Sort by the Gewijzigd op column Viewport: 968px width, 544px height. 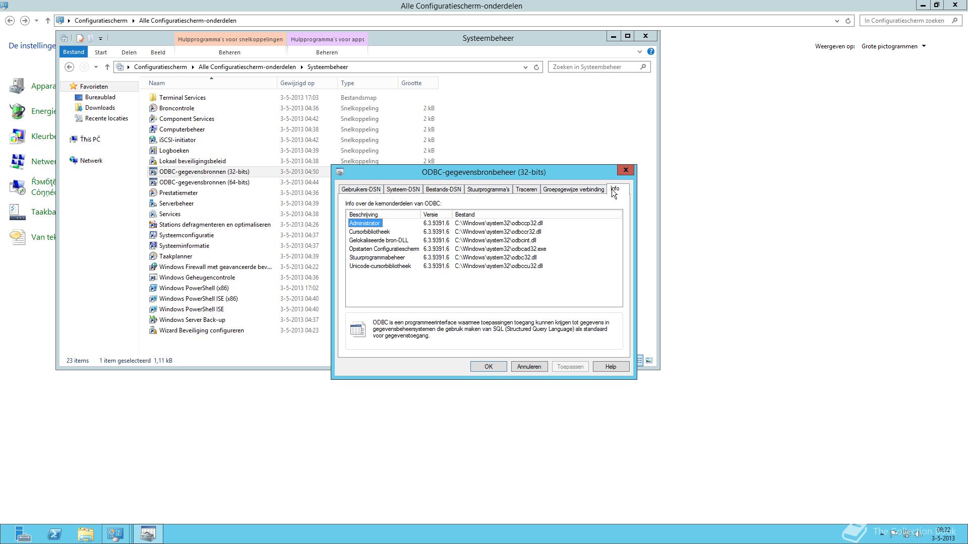tap(307, 83)
